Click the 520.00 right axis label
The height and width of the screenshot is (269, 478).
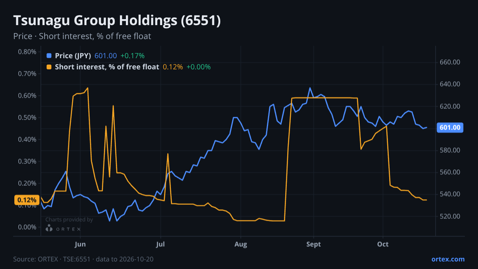(450, 216)
